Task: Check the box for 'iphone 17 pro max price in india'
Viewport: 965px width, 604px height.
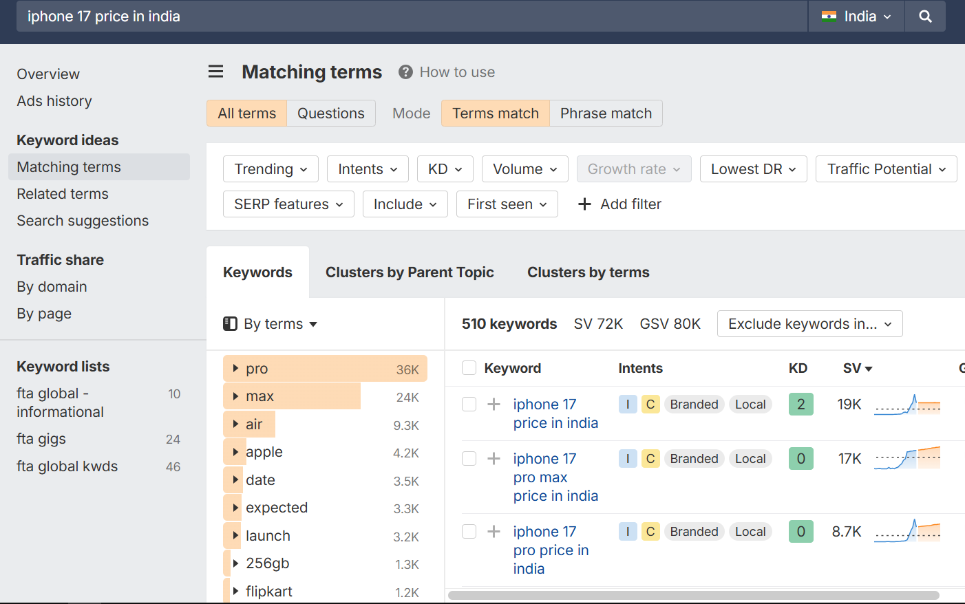Action: tap(469, 459)
